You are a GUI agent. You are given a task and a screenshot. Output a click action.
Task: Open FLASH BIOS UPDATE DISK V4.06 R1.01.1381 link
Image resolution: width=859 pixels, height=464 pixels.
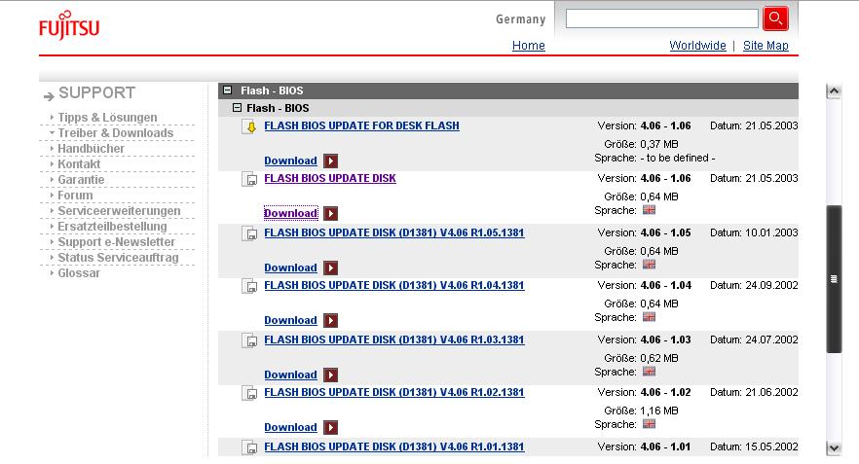point(393,446)
